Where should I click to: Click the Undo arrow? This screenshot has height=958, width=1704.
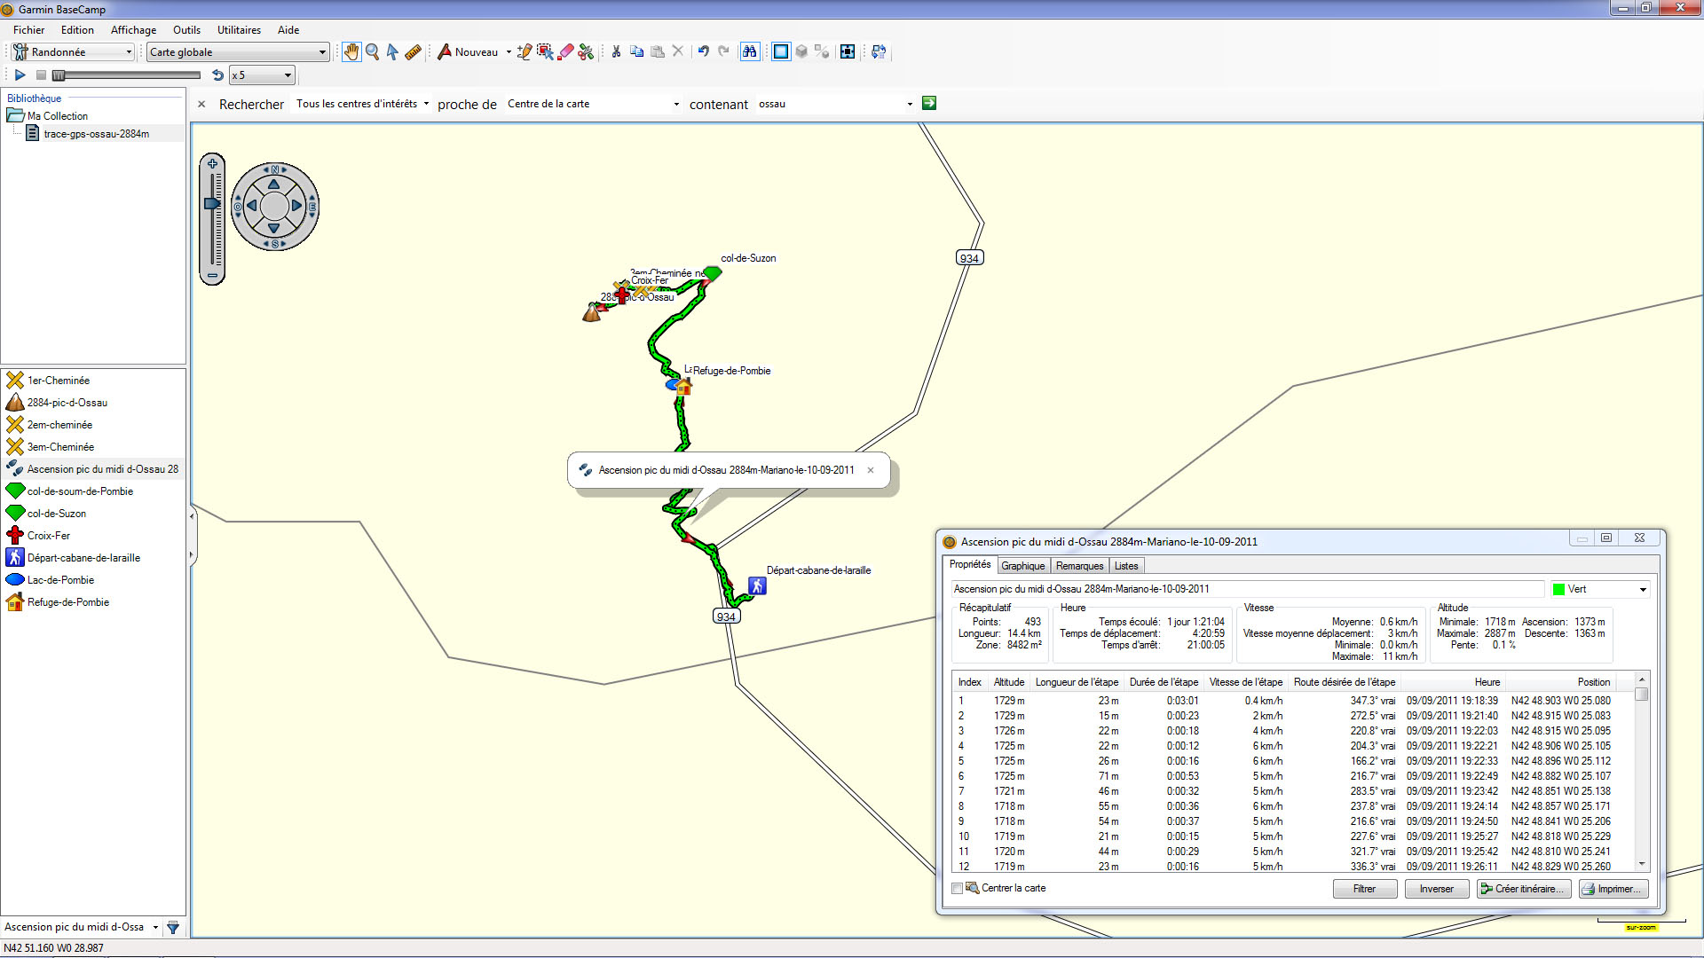[704, 51]
